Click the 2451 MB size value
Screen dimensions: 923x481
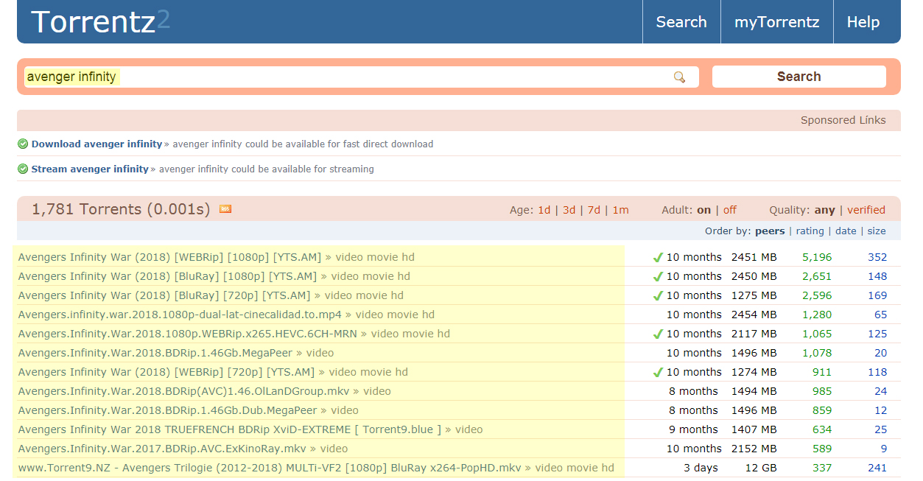tap(754, 257)
